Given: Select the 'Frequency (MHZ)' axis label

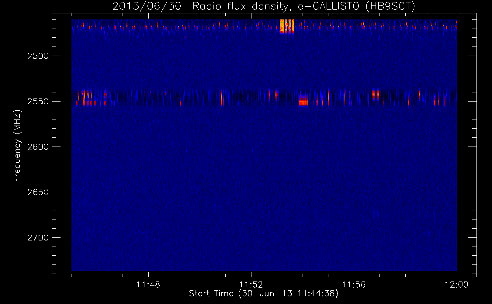Looking at the screenshot, I should tap(17, 146).
